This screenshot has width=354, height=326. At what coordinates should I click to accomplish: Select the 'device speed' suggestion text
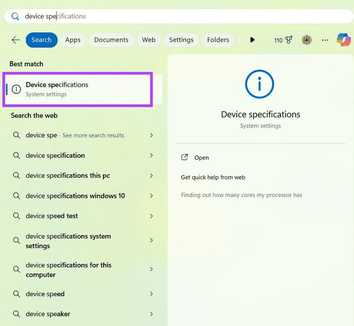coord(45,294)
